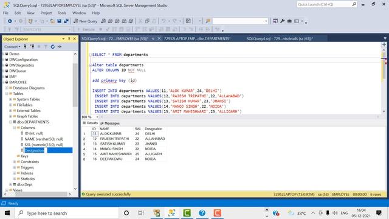
Task: Click the Connect Object Explorer plug icon
Action: coord(25,46)
